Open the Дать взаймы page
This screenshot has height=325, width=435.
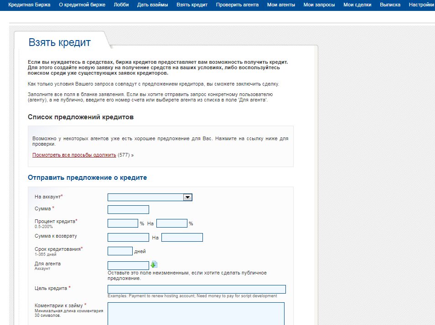tap(153, 5)
